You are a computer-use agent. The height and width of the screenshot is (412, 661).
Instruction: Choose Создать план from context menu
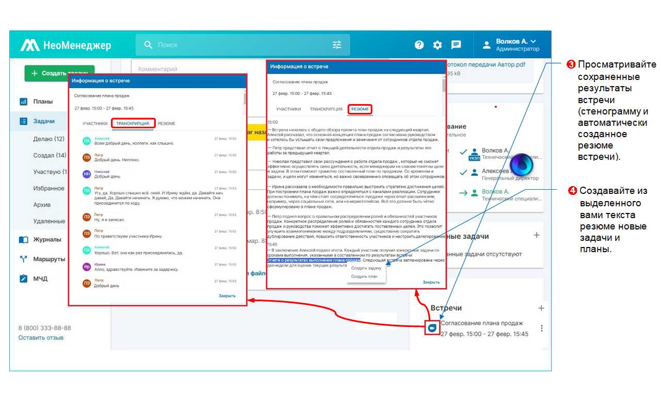364,276
